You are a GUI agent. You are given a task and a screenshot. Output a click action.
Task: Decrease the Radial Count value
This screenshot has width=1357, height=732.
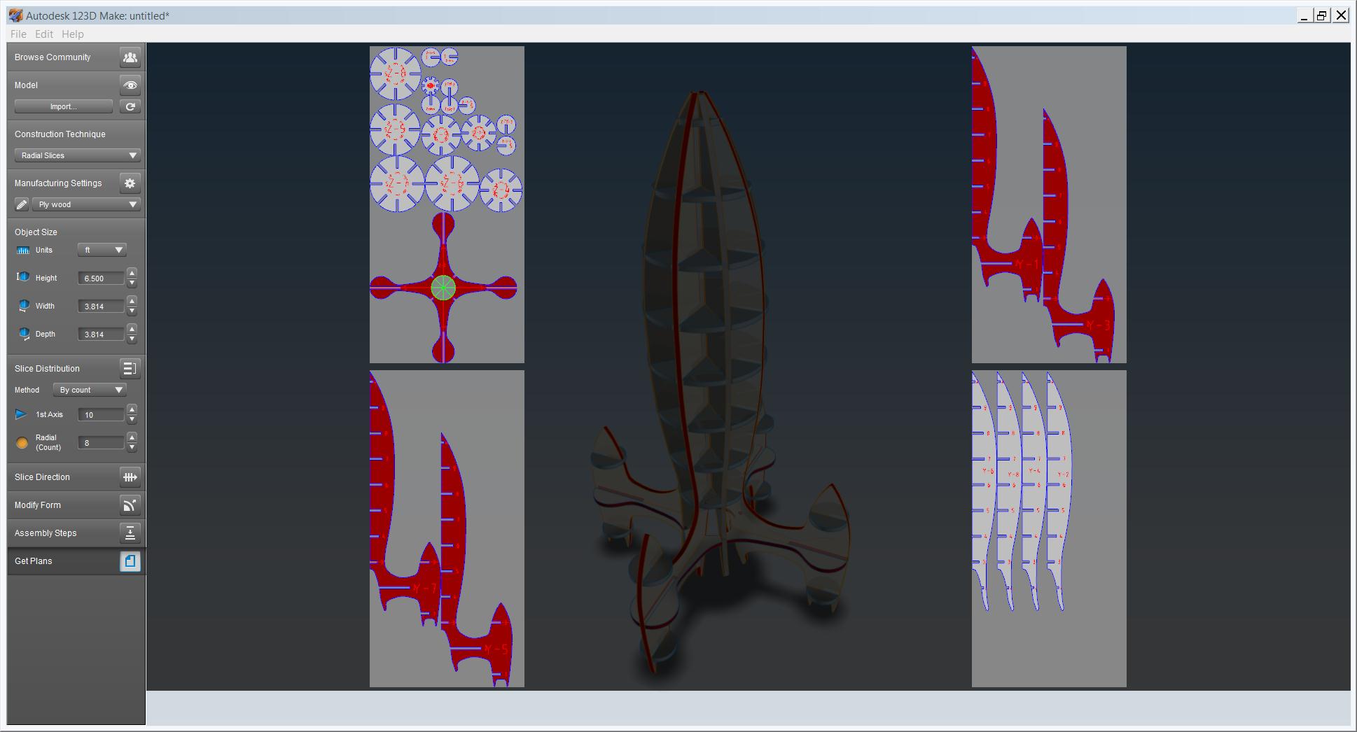pyautogui.click(x=132, y=447)
